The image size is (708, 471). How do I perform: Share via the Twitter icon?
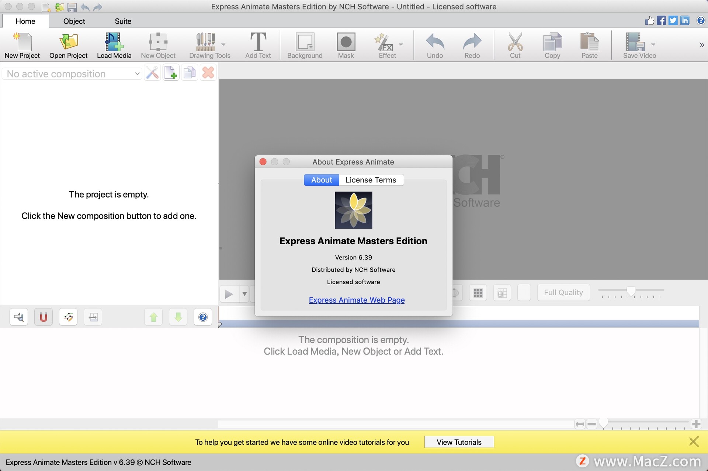[673, 20]
